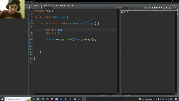The height and width of the screenshot is (101, 179).
Task: Click Remove All Terminated Launches icon
Action: tap(150, 8)
